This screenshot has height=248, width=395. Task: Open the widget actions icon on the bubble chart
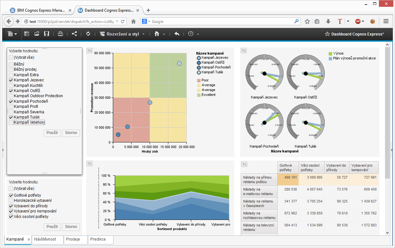click(x=90, y=50)
